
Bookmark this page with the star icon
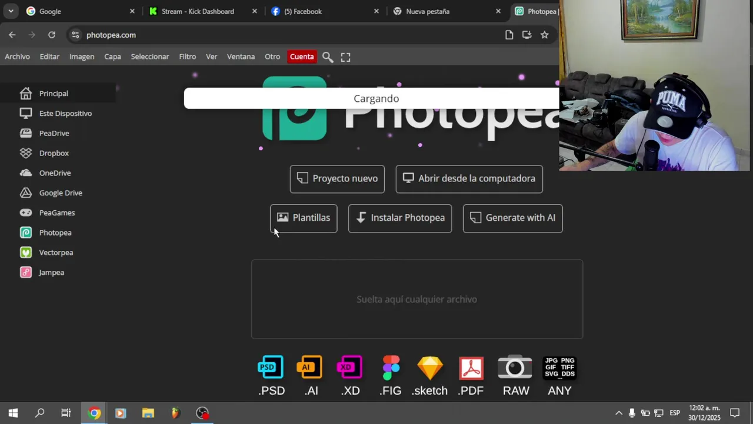click(x=545, y=35)
